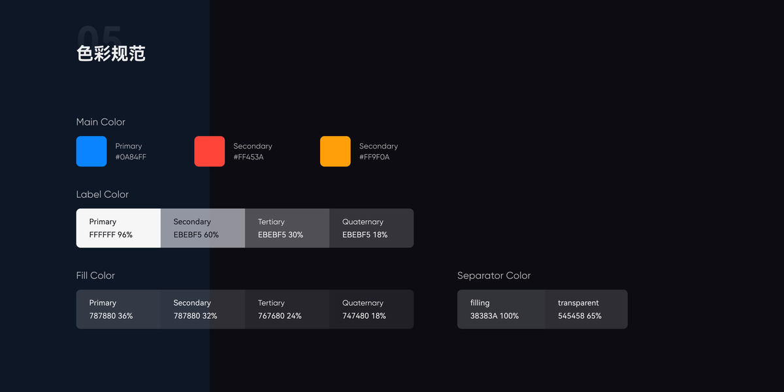Choose Label Tertiary EBEBF5 30% cell
Viewport: 784px width, 392px height.
coord(287,228)
